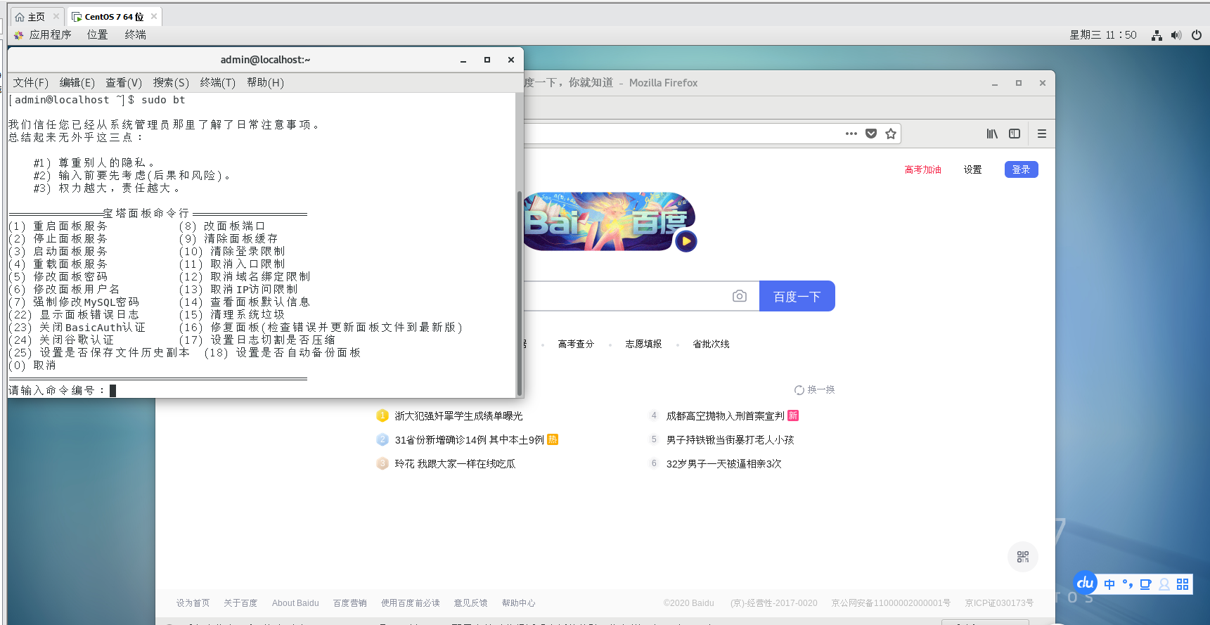The height and width of the screenshot is (625, 1210).
Task: Click the 百度一下 search button
Action: pos(797,296)
